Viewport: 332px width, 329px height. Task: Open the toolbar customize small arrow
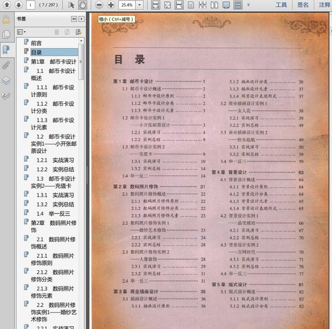(248, 4)
